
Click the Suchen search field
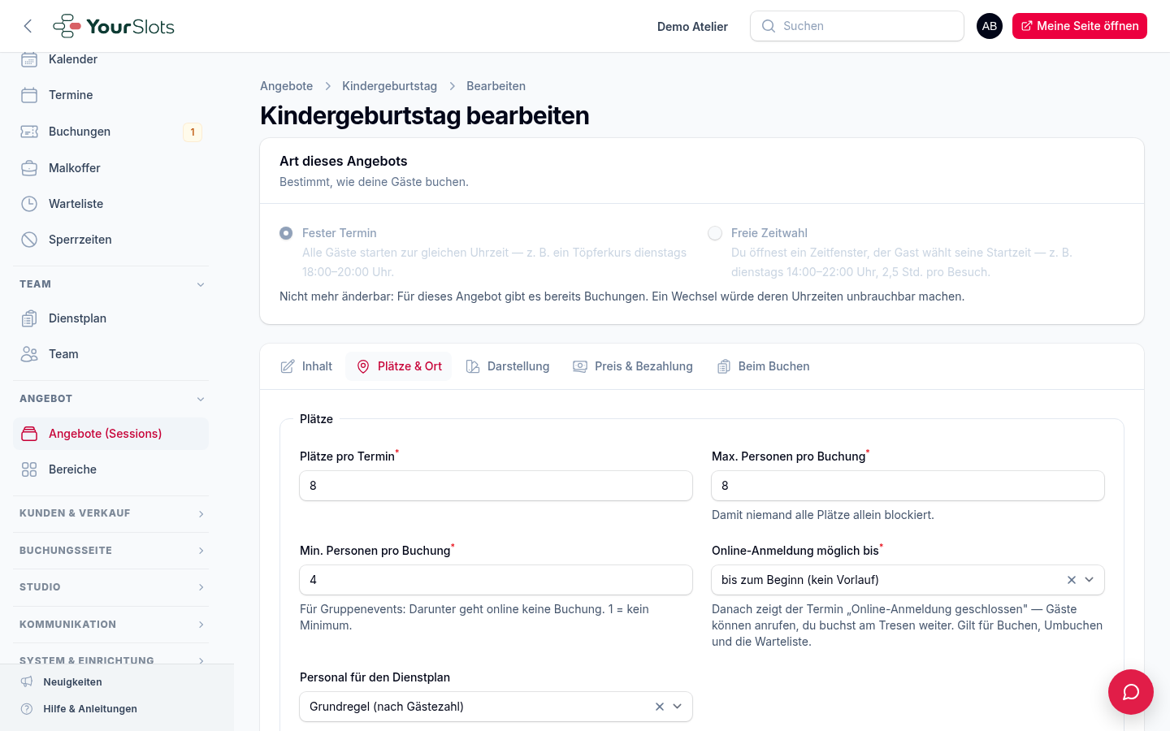[x=857, y=26]
